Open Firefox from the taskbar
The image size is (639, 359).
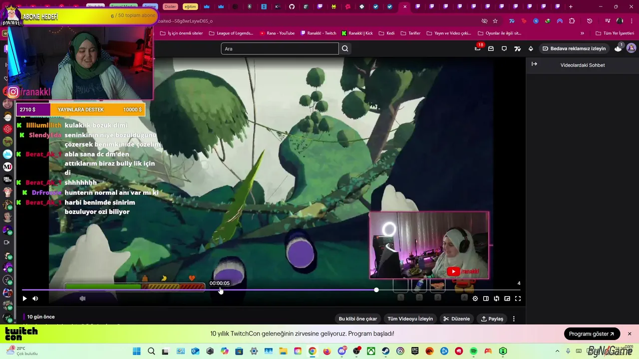327,351
